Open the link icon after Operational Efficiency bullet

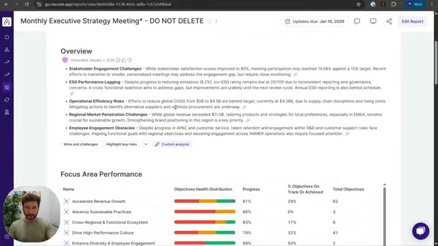[x=244, y=107]
